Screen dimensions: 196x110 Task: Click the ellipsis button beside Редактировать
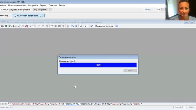51,10
